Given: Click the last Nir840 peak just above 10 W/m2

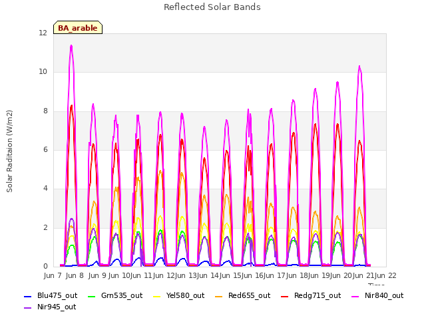Looking at the screenshot, I should (x=359, y=67).
